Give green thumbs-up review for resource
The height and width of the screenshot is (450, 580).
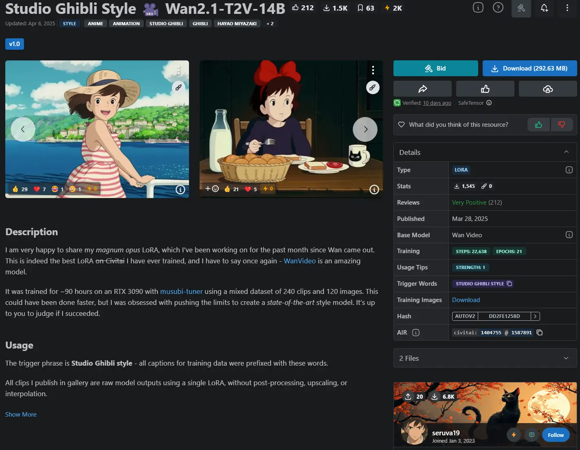pyautogui.click(x=538, y=125)
